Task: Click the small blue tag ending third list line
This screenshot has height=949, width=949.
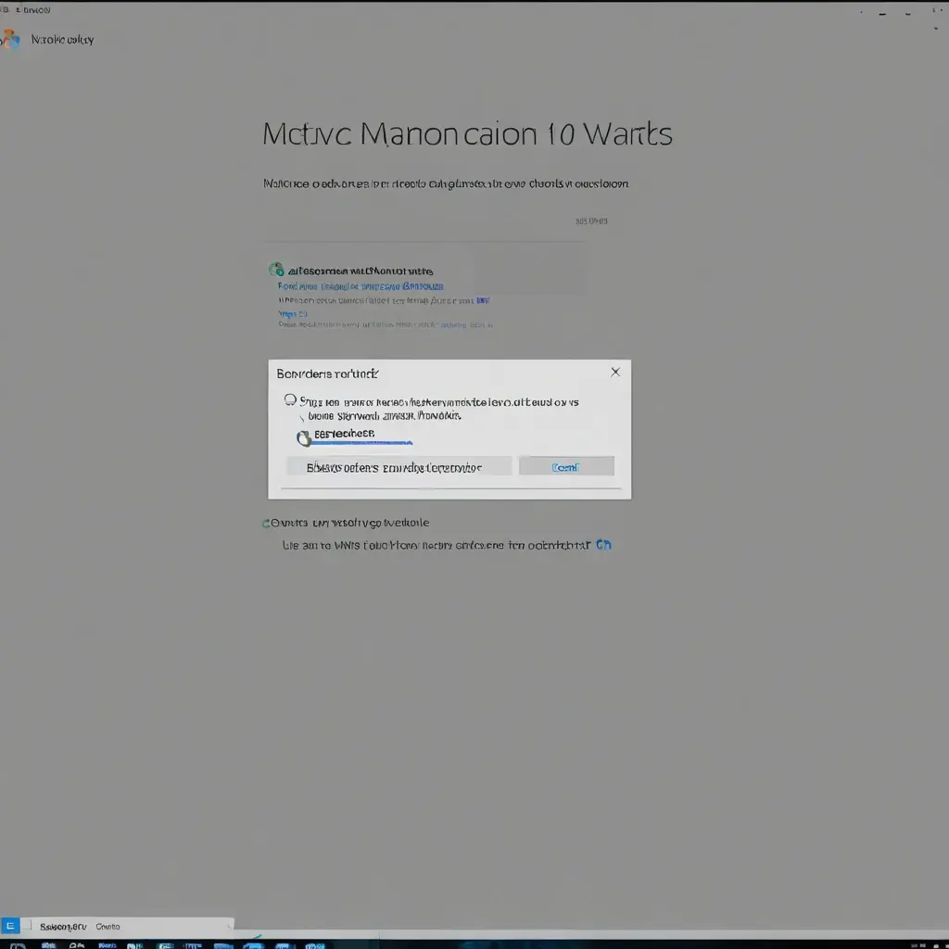Action: [x=482, y=300]
